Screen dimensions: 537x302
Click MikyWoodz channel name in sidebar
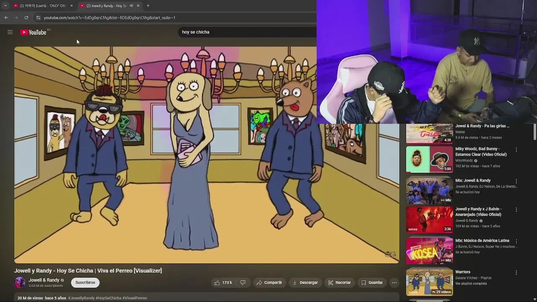click(464, 160)
